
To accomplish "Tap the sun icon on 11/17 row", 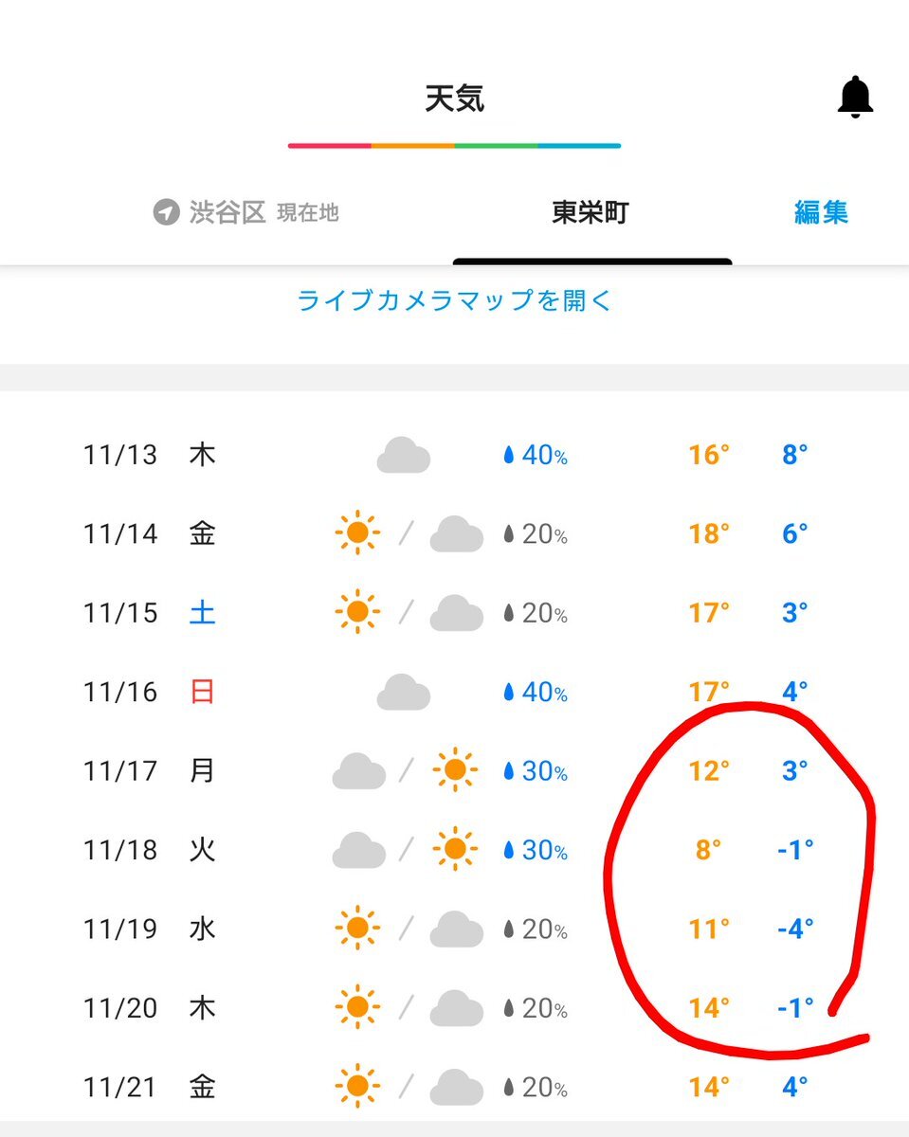I will [455, 770].
